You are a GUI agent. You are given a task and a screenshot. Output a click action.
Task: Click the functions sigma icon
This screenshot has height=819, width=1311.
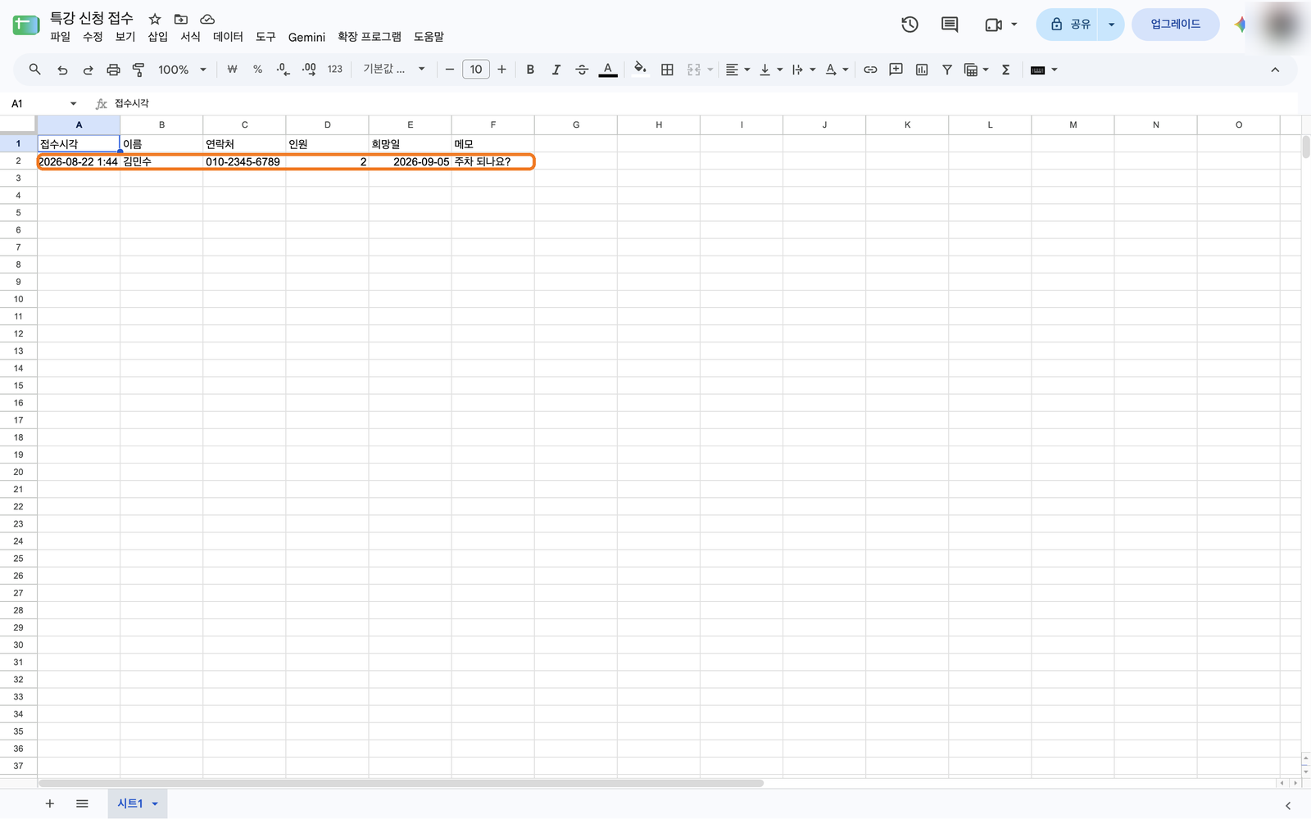pos(1006,70)
